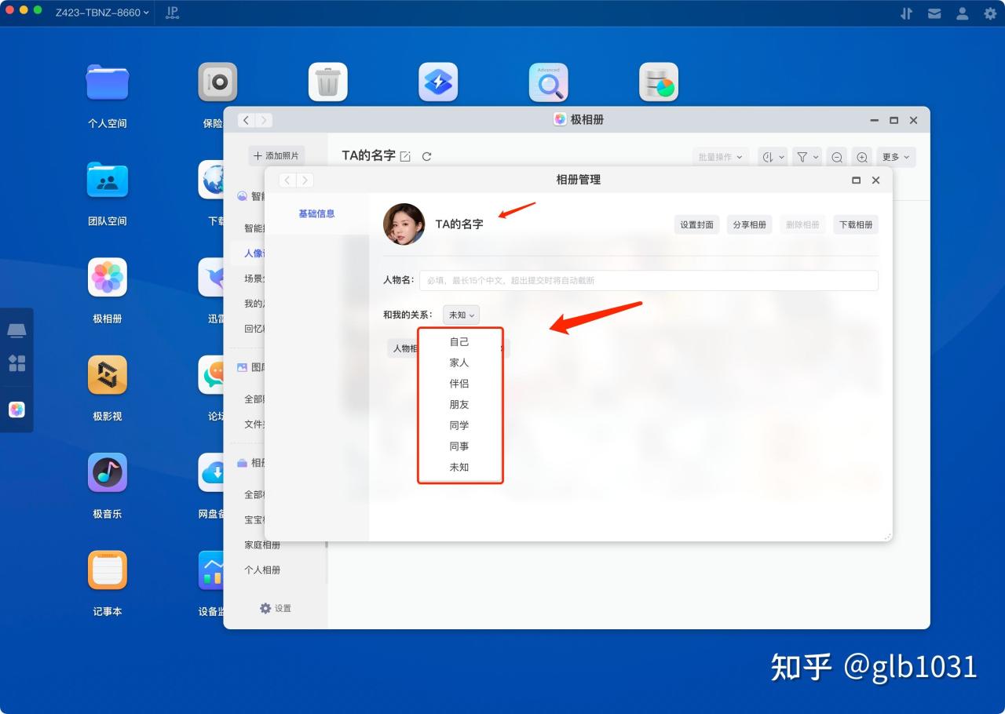Open the 和我的关系 relationship dropdown showing 未知

coord(461,315)
